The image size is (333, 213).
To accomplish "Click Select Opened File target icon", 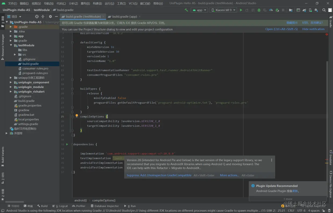I will (37, 16).
